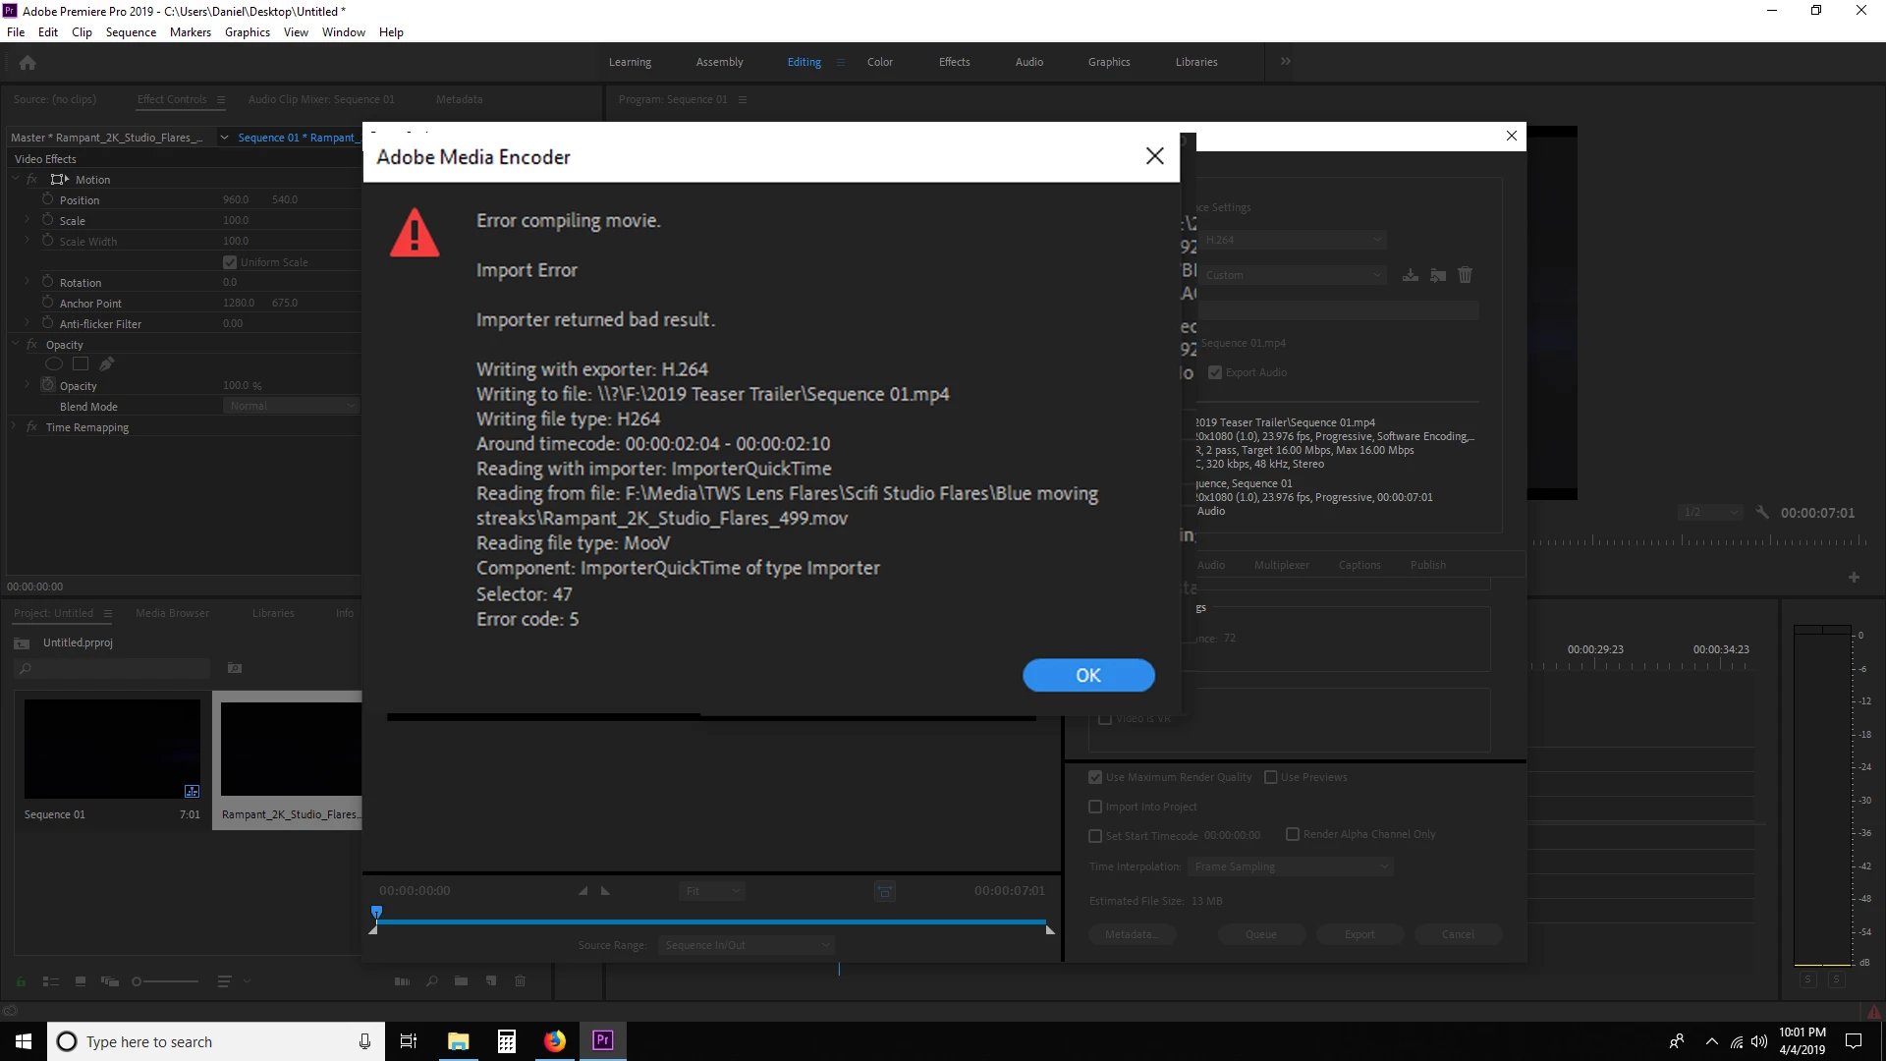
Task: Click the save preset icon
Action: pyautogui.click(x=1410, y=275)
